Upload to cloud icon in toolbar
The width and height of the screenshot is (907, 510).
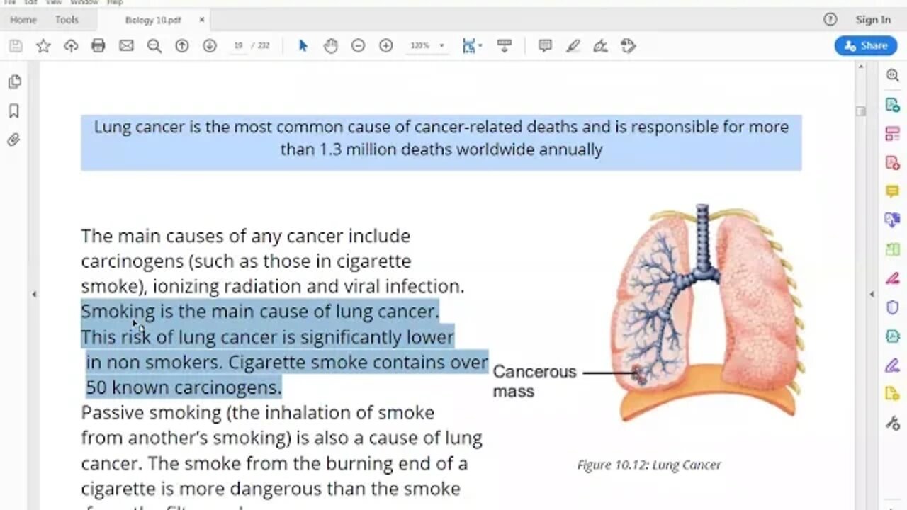tap(71, 46)
